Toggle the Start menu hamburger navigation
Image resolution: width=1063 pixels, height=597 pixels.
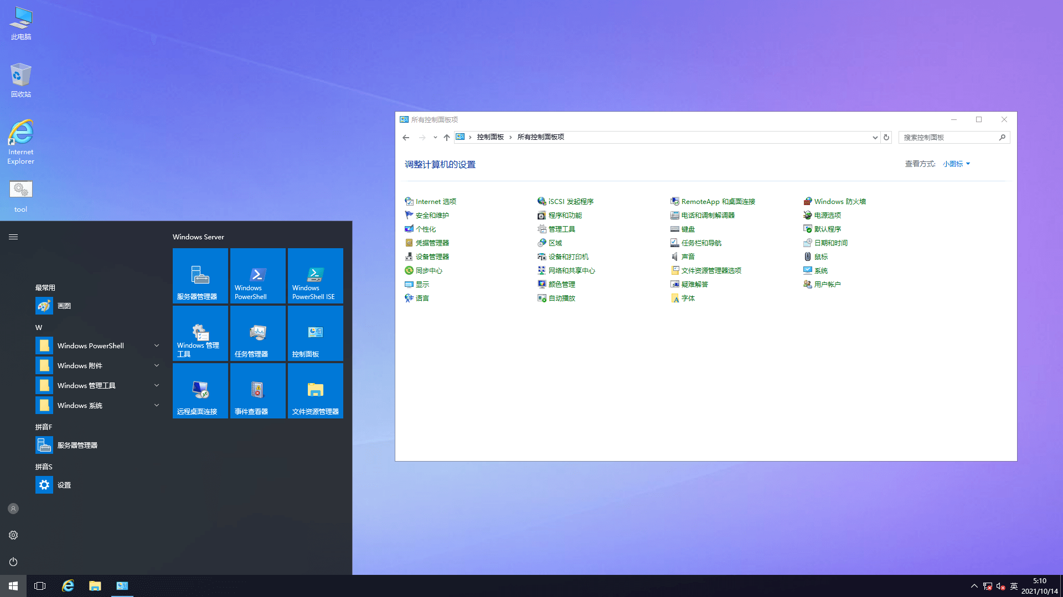(13, 237)
